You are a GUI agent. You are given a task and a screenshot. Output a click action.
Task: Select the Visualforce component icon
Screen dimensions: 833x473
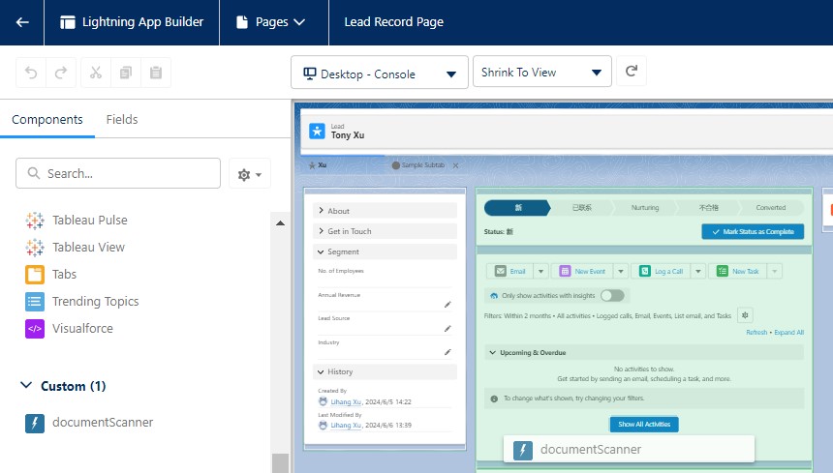(35, 329)
